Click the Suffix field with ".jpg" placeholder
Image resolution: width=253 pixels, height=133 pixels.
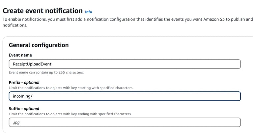tap(125, 123)
